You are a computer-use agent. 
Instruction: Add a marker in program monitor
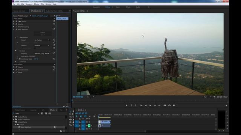pos(127,105)
